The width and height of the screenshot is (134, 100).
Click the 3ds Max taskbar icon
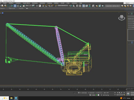pos(16,98)
